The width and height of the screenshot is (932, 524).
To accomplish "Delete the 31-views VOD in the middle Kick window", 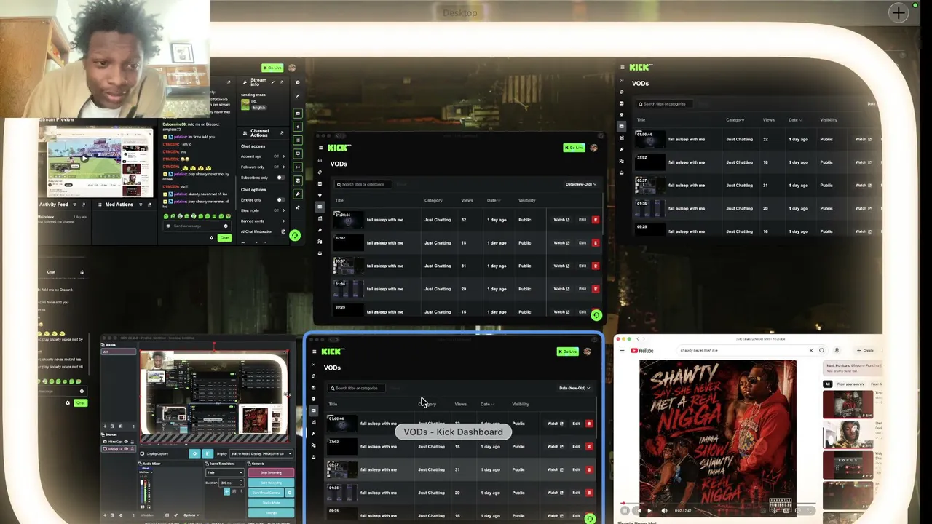I will point(596,266).
